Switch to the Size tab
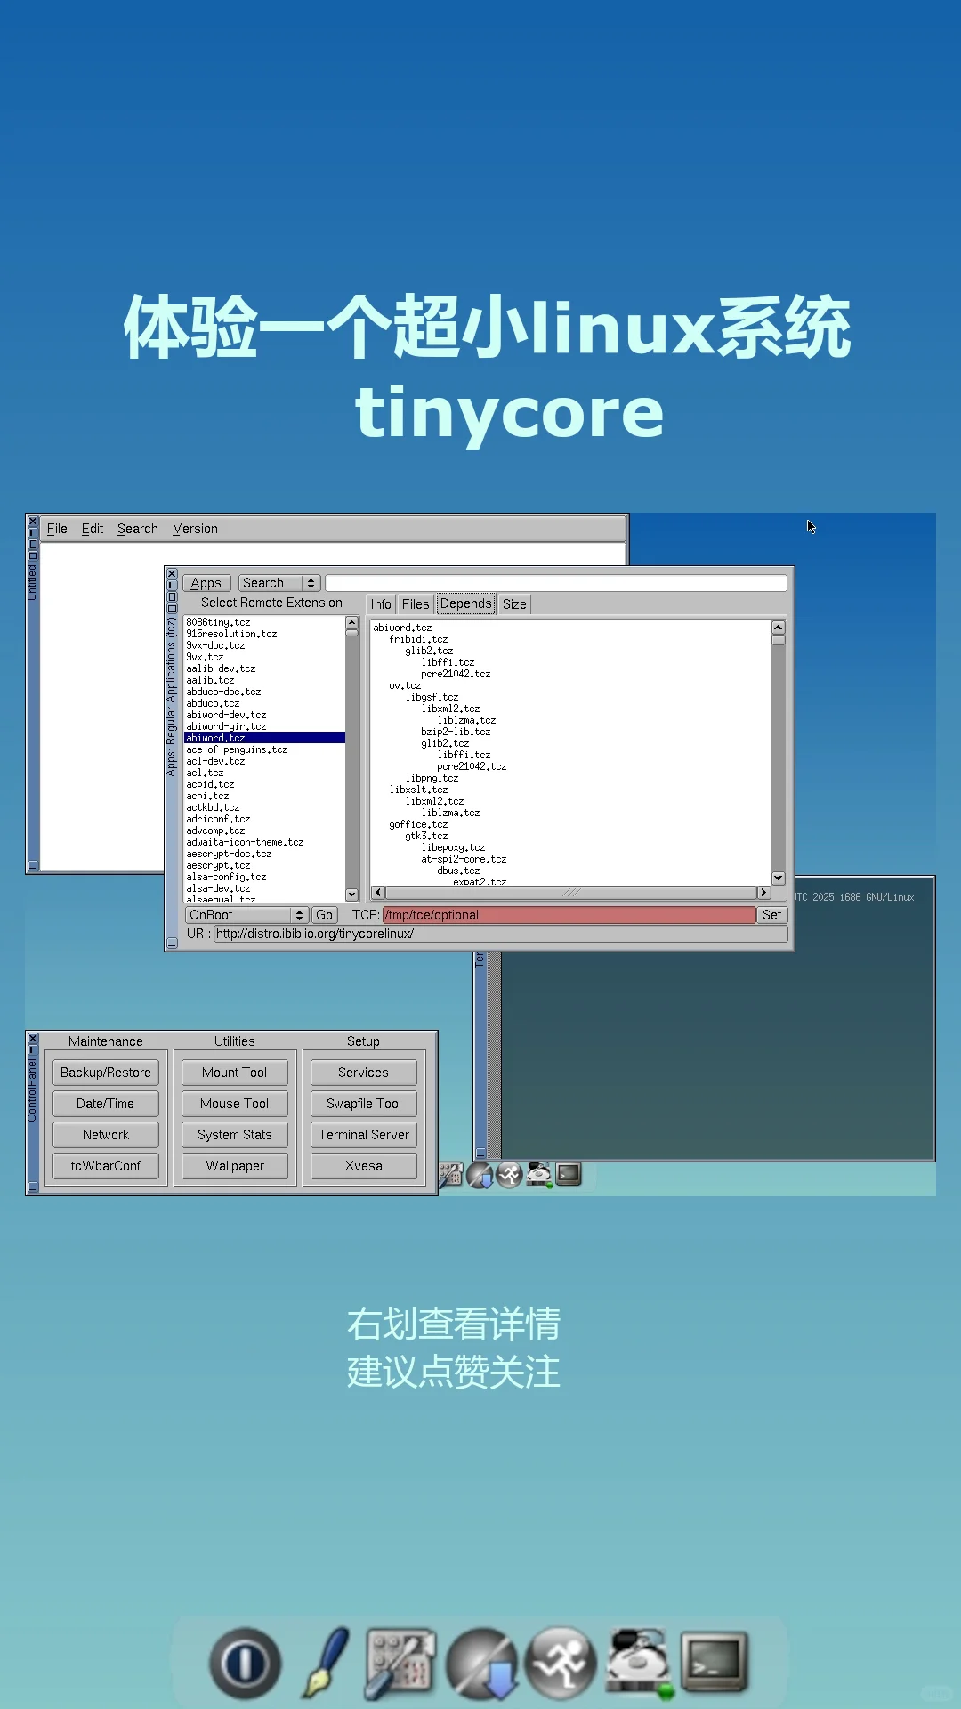 click(514, 603)
